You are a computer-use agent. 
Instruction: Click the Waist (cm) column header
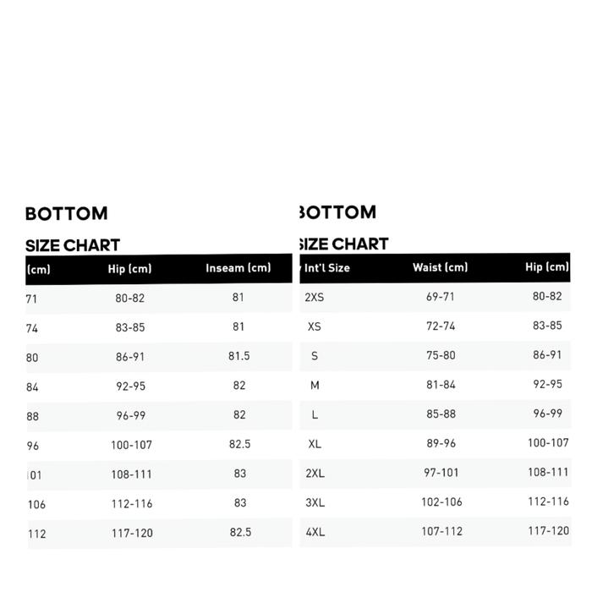pyautogui.click(x=440, y=267)
